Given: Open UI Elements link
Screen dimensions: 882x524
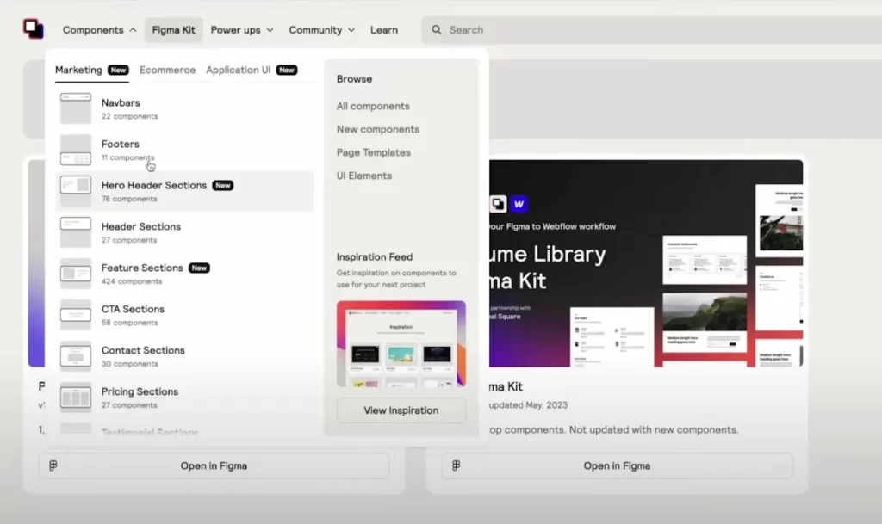Looking at the screenshot, I should click(364, 176).
